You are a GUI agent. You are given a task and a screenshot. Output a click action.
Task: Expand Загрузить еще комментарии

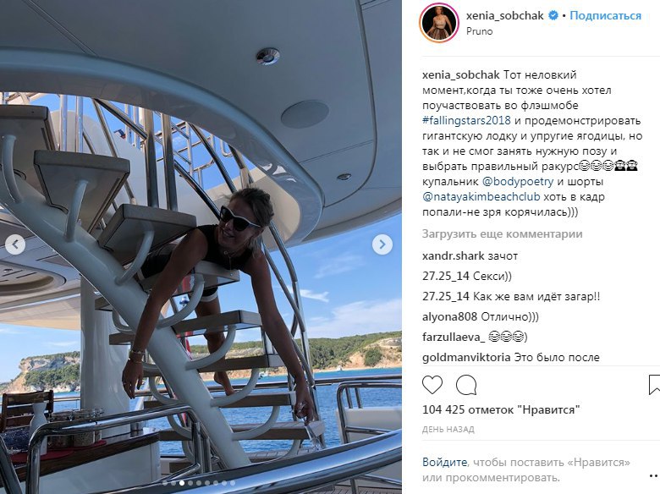pyautogui.click(x=502, y=234)
